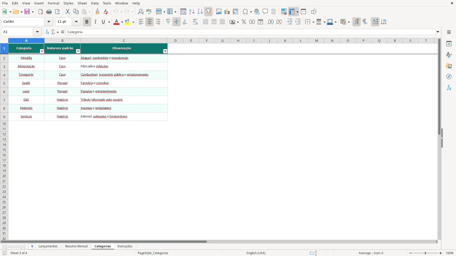Screen dimensions: 456x256
Task: Toggle Wrap Text for the cell
Action: point(195,22)
